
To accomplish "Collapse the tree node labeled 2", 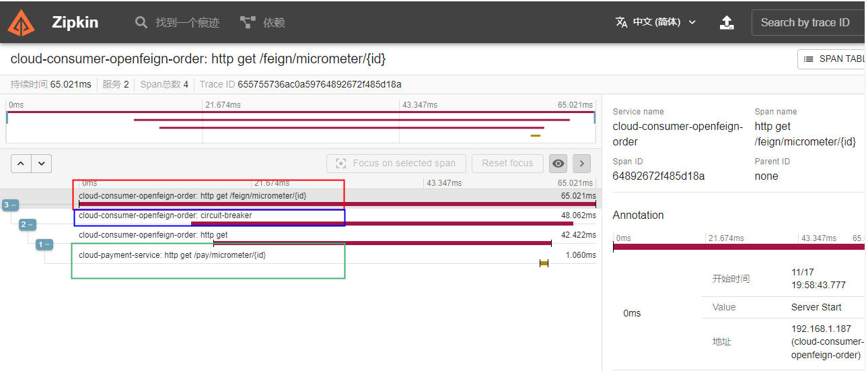I will (x=27, y=224).
